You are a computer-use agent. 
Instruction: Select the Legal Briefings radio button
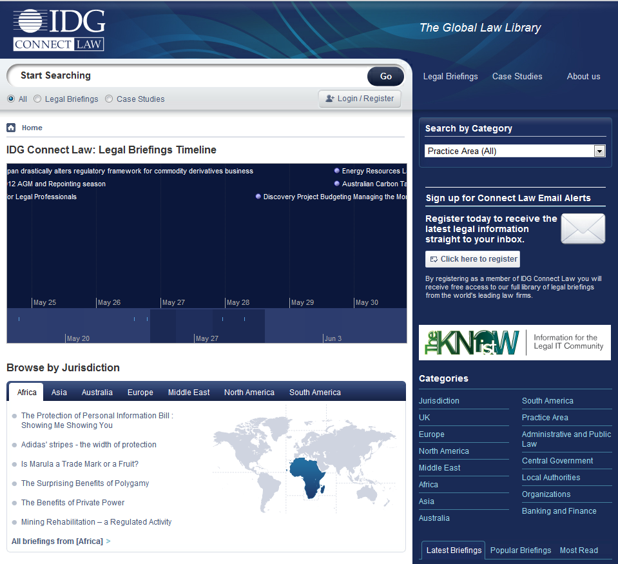37,99
